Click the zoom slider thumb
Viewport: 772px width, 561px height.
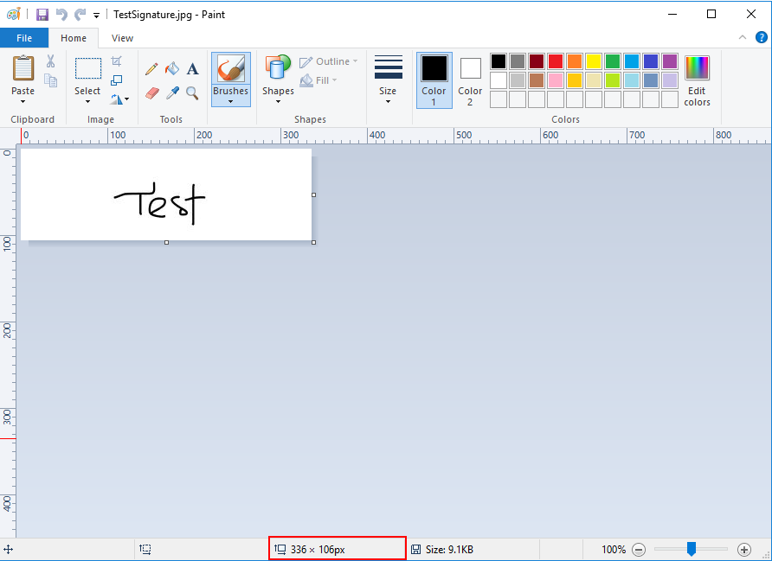click(x=692, y=549)
